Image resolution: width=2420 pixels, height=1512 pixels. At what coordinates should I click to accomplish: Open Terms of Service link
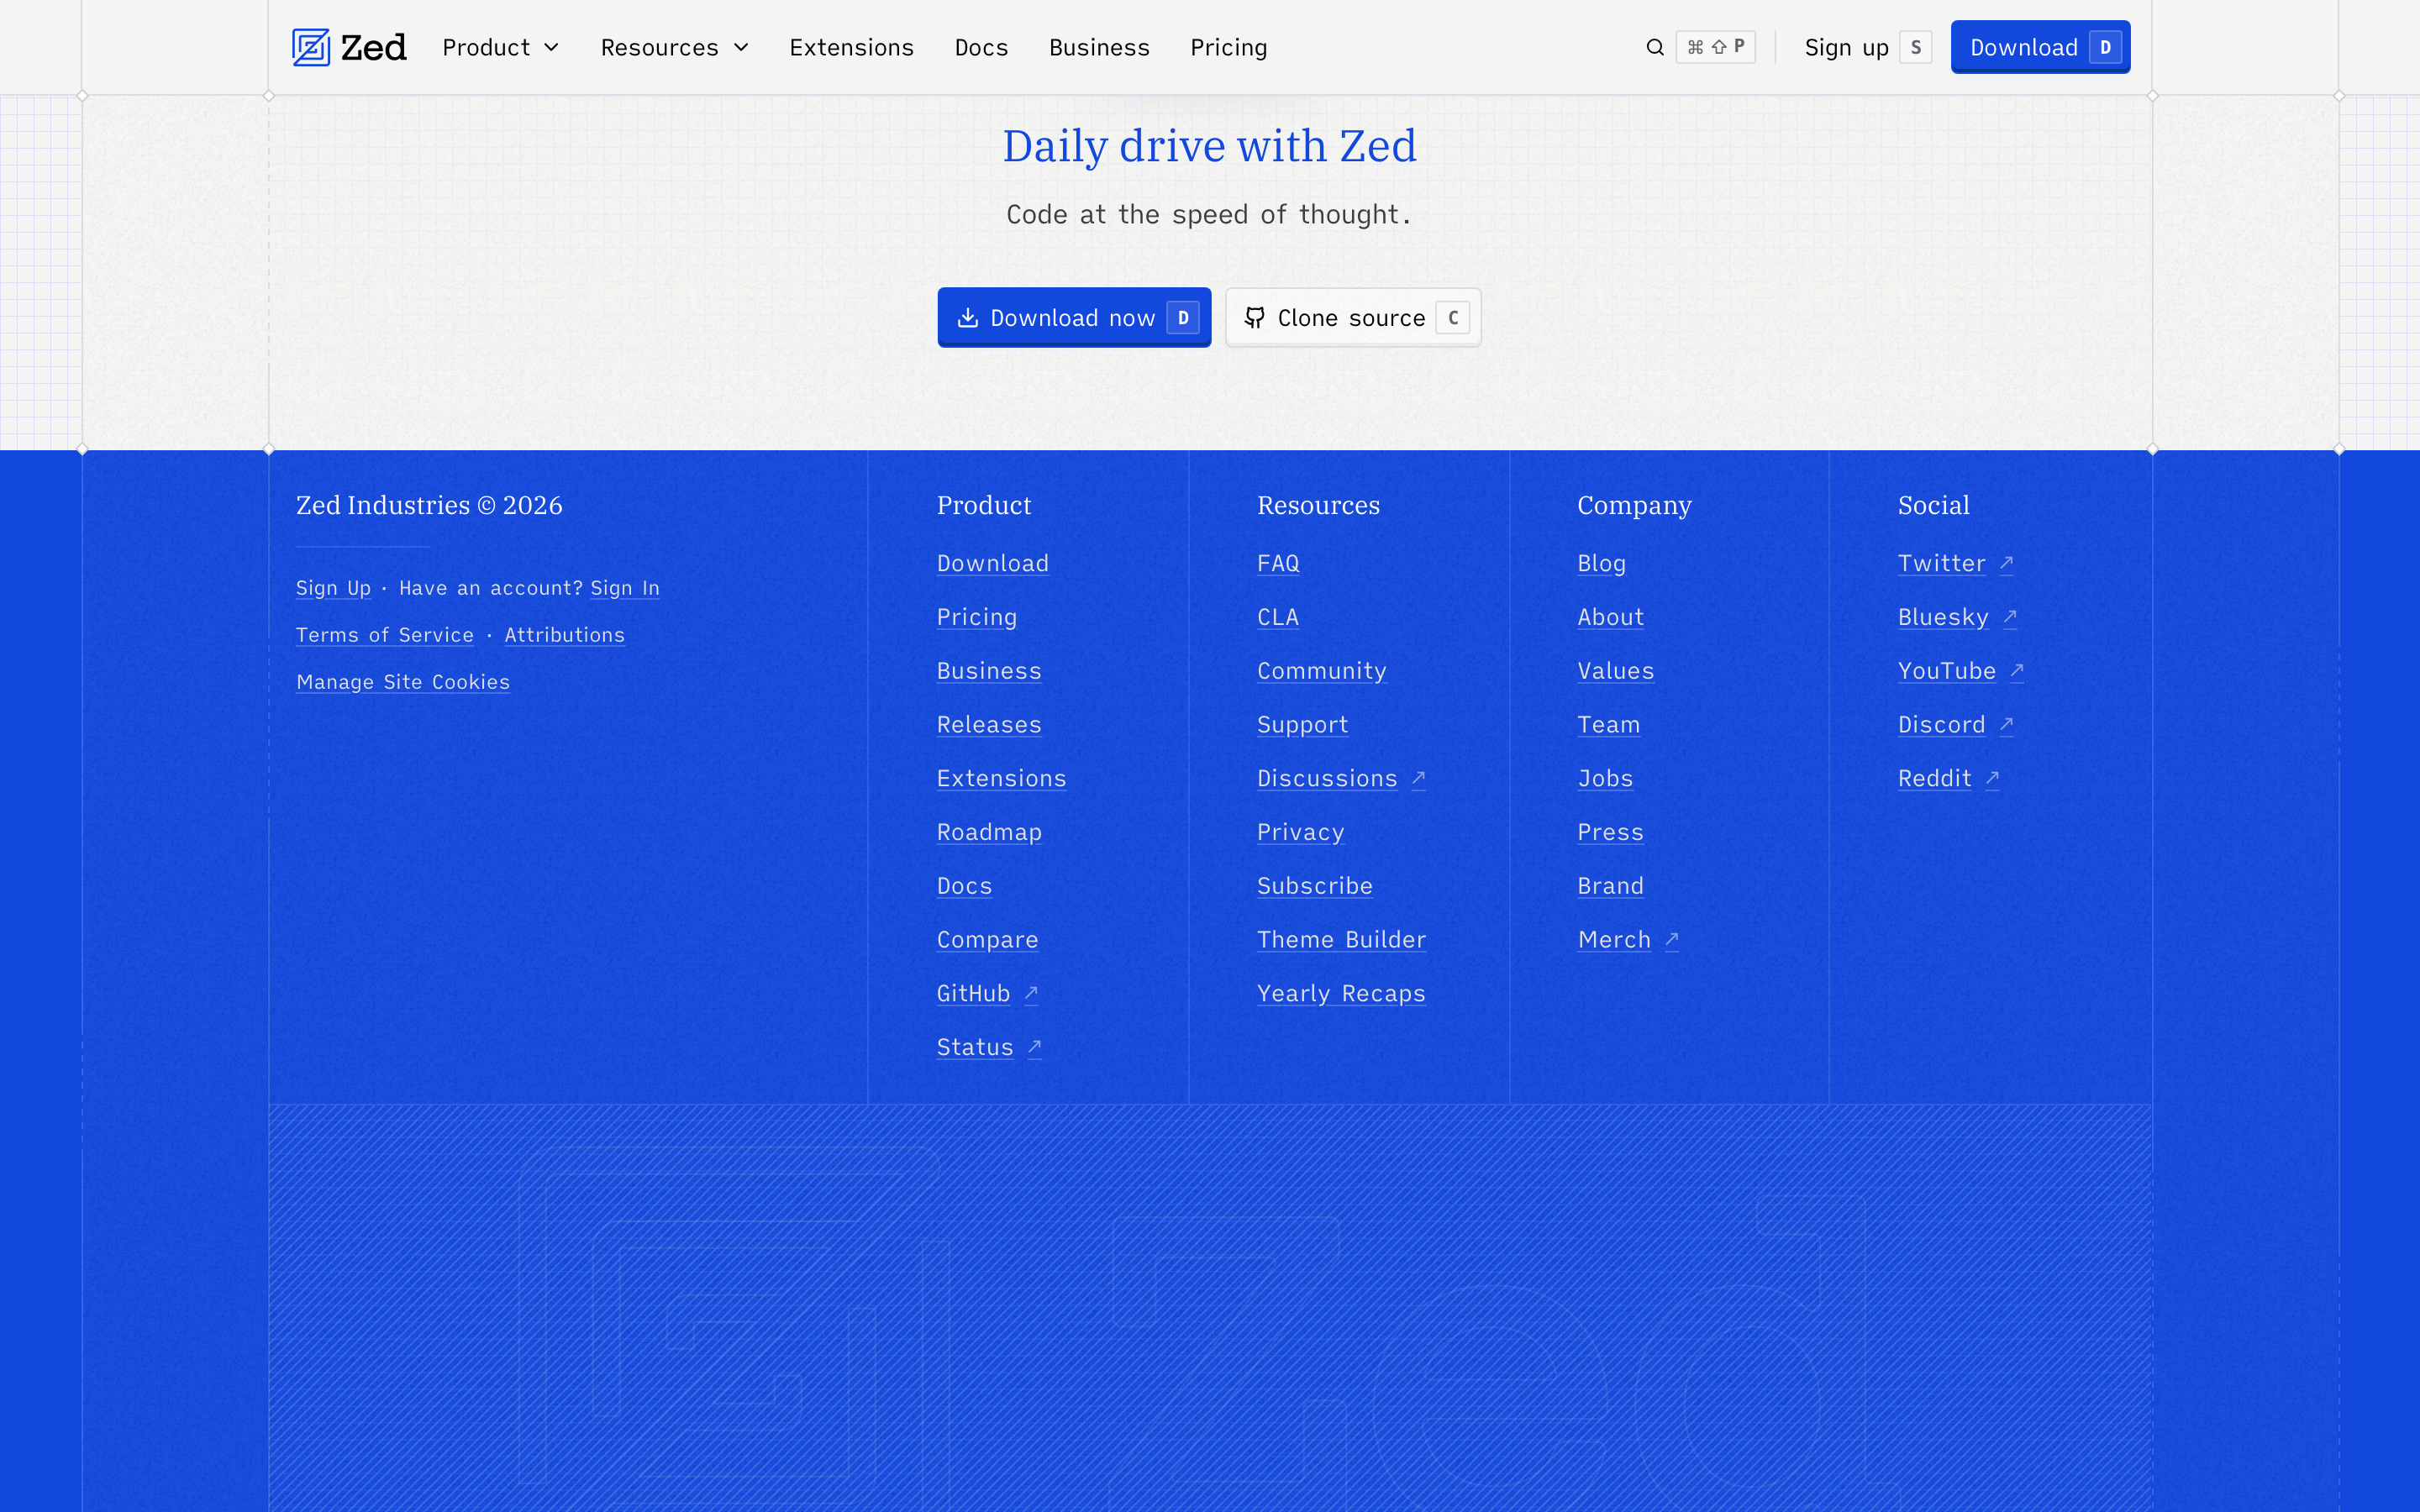pos(385,635)
